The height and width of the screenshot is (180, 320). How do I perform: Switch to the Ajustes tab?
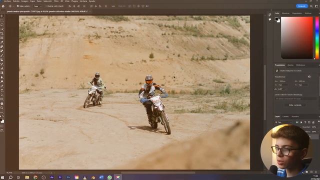tap(290, 65)
